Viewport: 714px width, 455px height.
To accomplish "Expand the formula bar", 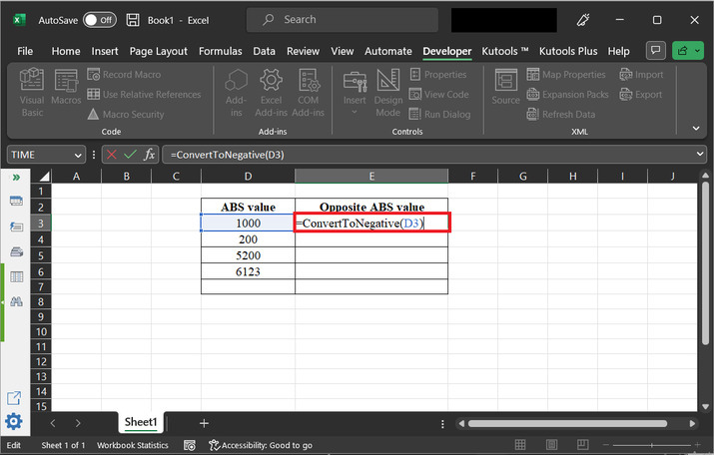I will pos(700,155).
